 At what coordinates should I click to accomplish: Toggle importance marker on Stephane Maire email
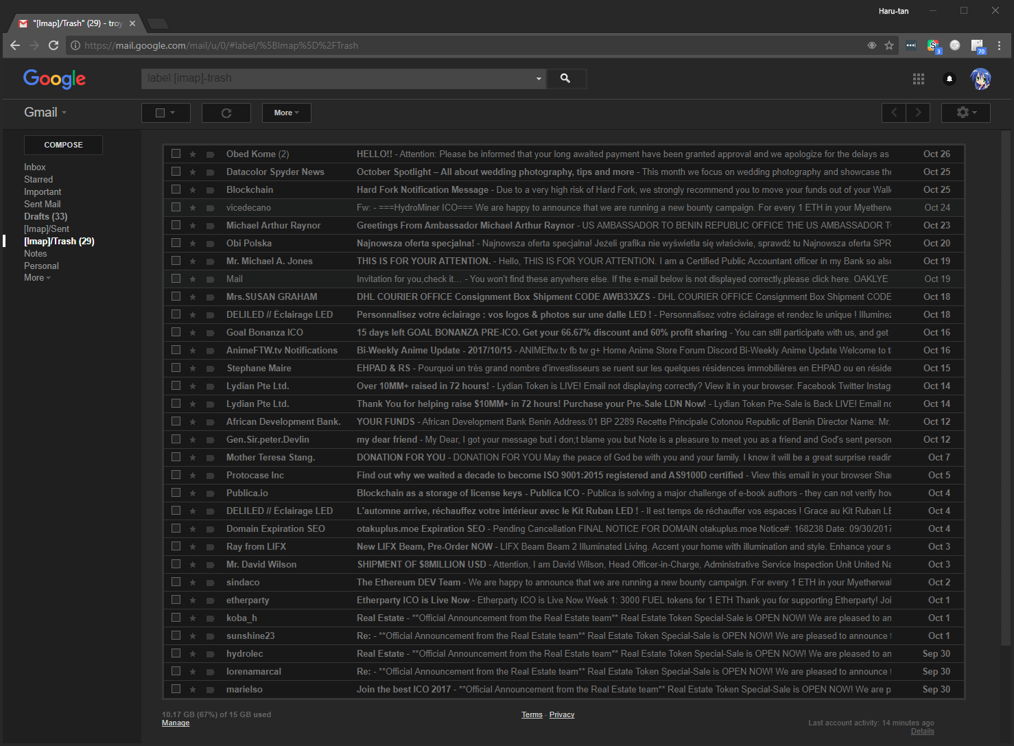coord(211,369)
